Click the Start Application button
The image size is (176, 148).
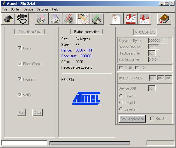(132, 119)
